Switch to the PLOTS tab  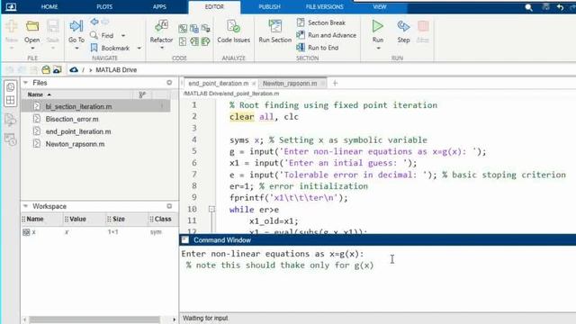click(104, 7)
